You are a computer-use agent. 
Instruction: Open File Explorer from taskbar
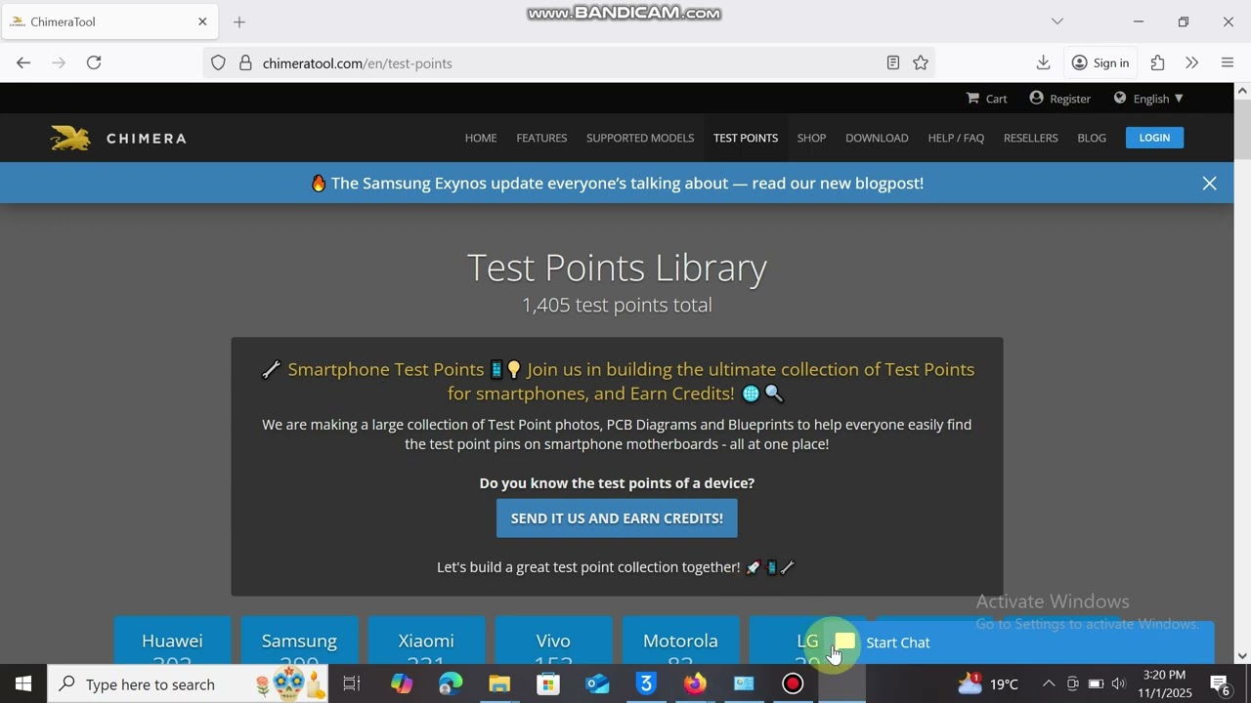tap(499, 683)
